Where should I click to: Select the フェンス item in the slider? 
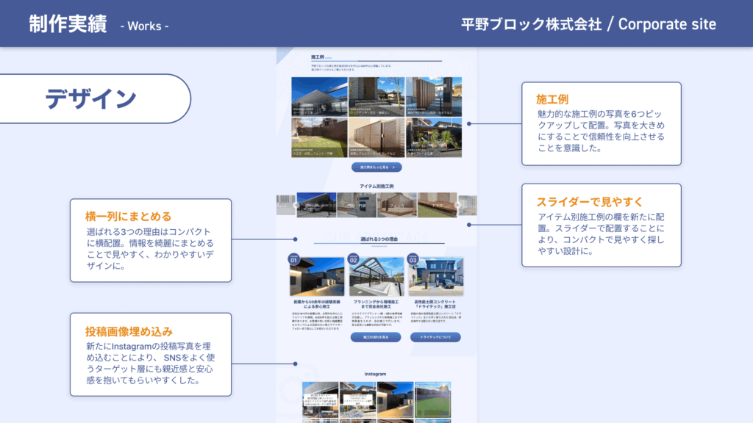397,205
